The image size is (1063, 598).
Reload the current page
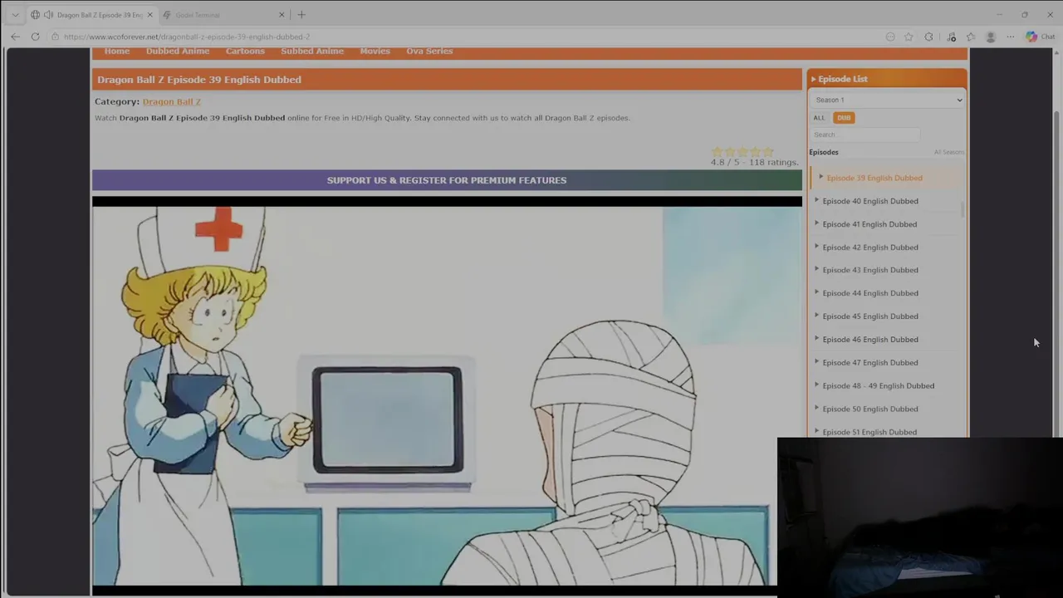pos(35,37)
